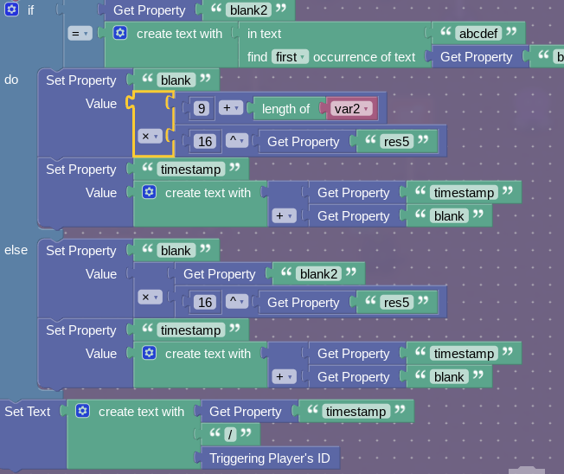Select the Set Text block
Viewport: 564px width, 474px height.
[x=28, y=412]
